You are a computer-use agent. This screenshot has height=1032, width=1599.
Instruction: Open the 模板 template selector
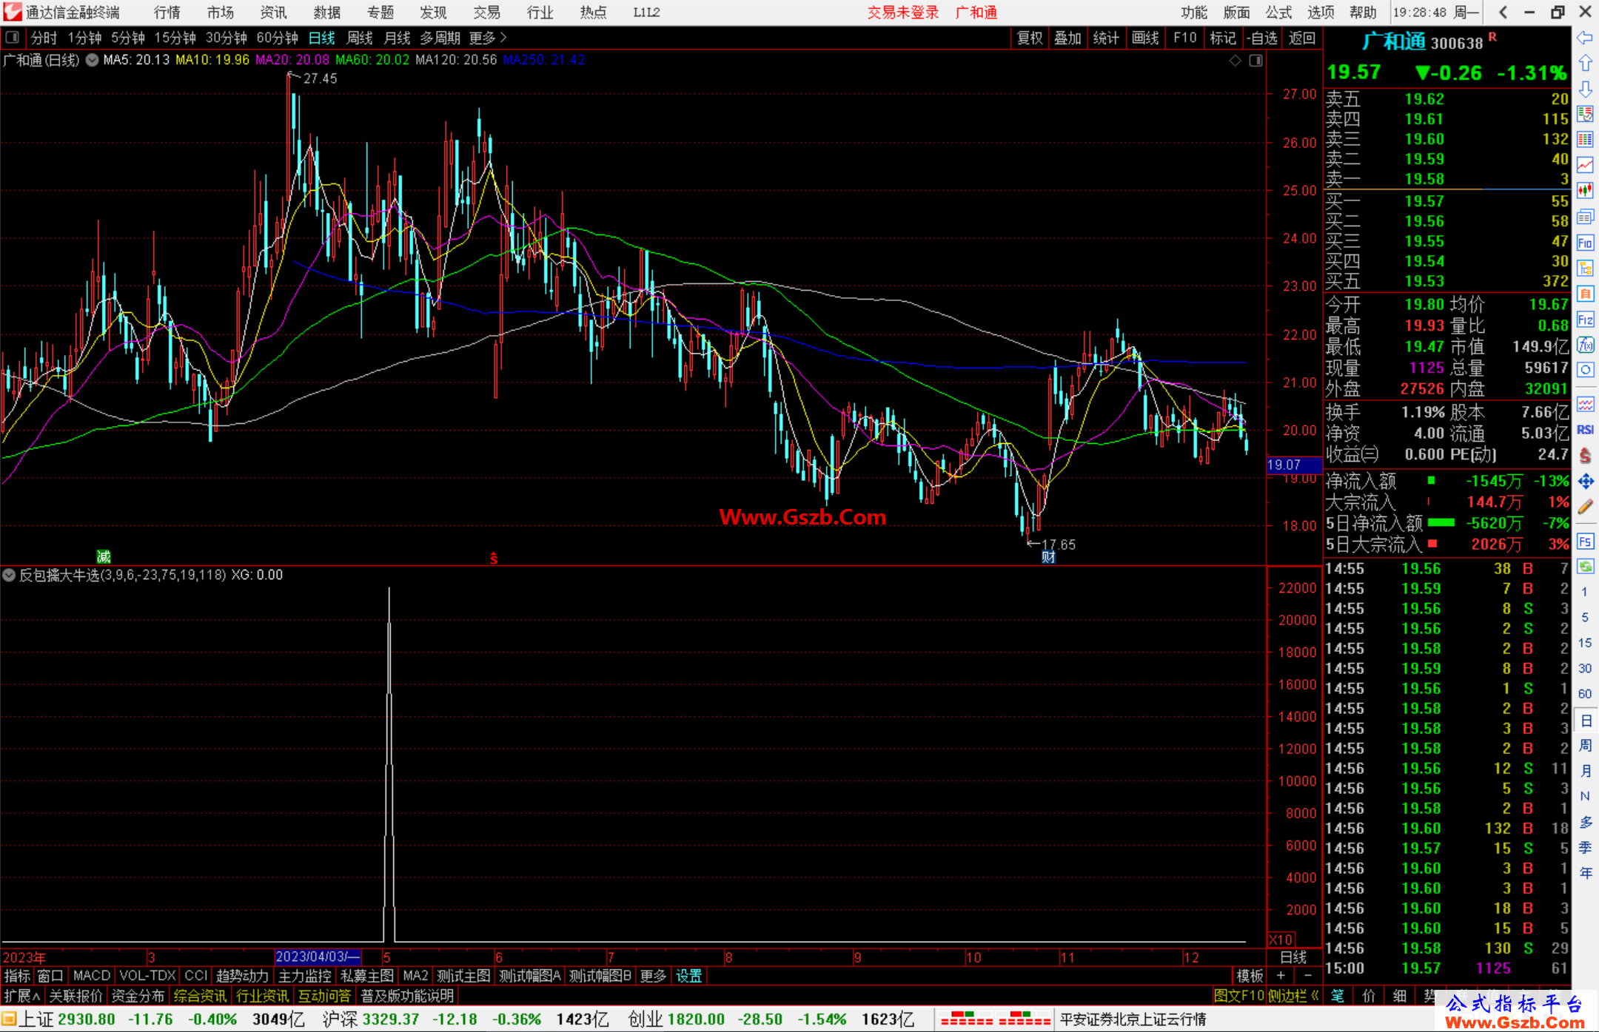click(x=1250, y=976)
